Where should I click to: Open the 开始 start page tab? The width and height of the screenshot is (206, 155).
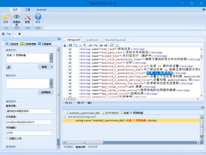[7, 34]
